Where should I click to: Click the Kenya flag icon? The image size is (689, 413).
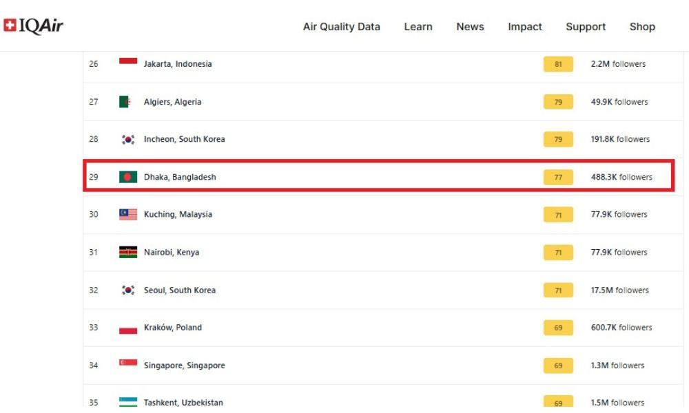click(128, 252)
